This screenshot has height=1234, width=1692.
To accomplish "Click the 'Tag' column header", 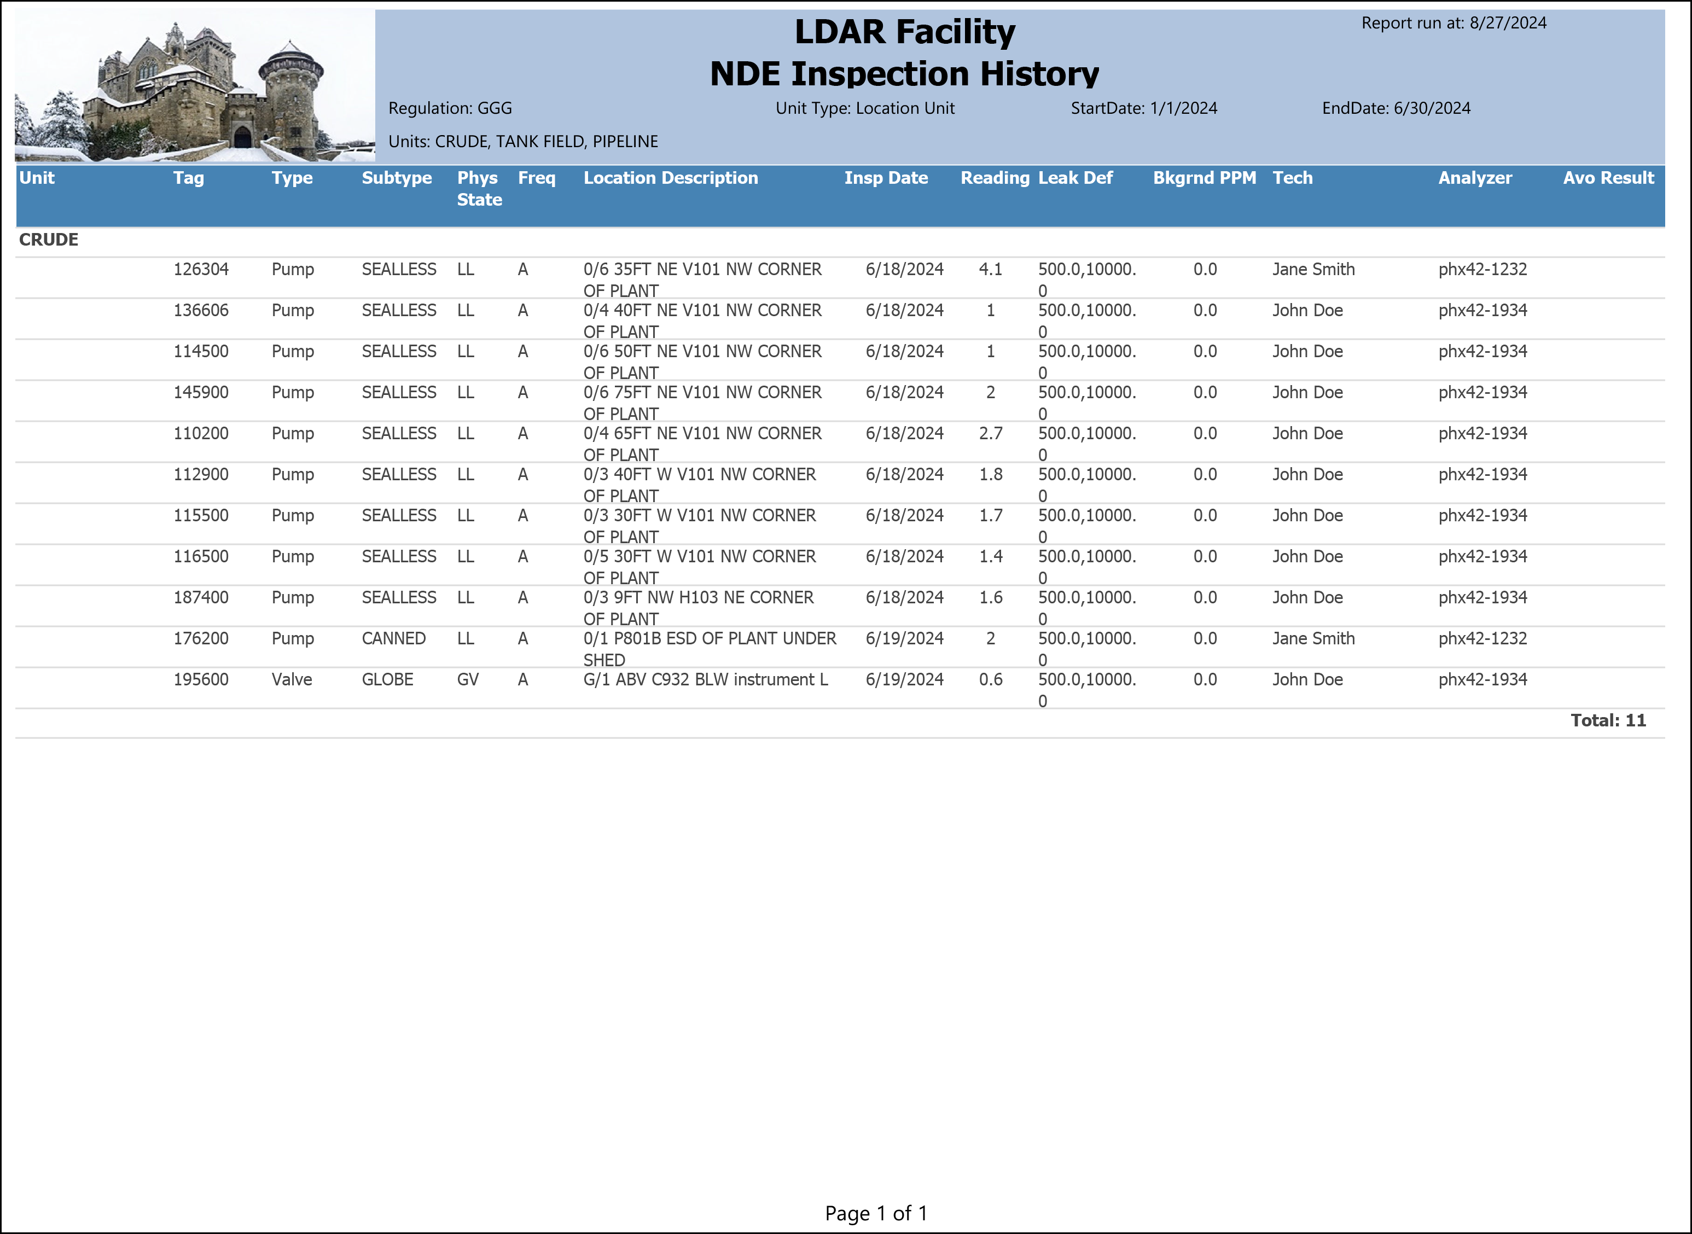I will pos(188,178).
